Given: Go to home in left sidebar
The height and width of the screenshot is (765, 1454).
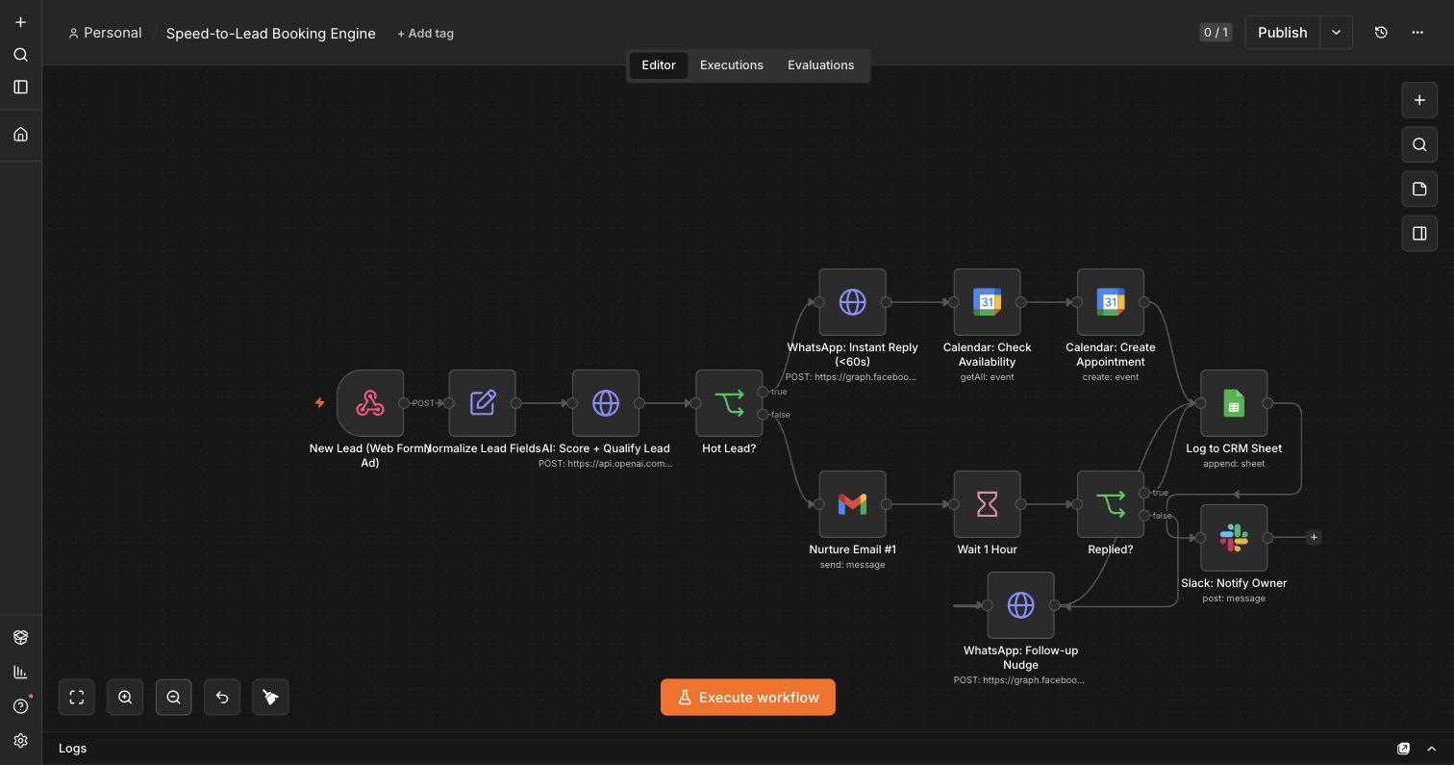Looking at the screenshot, I should (20, 134).
